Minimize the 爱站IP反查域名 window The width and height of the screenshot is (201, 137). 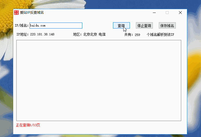154,13
